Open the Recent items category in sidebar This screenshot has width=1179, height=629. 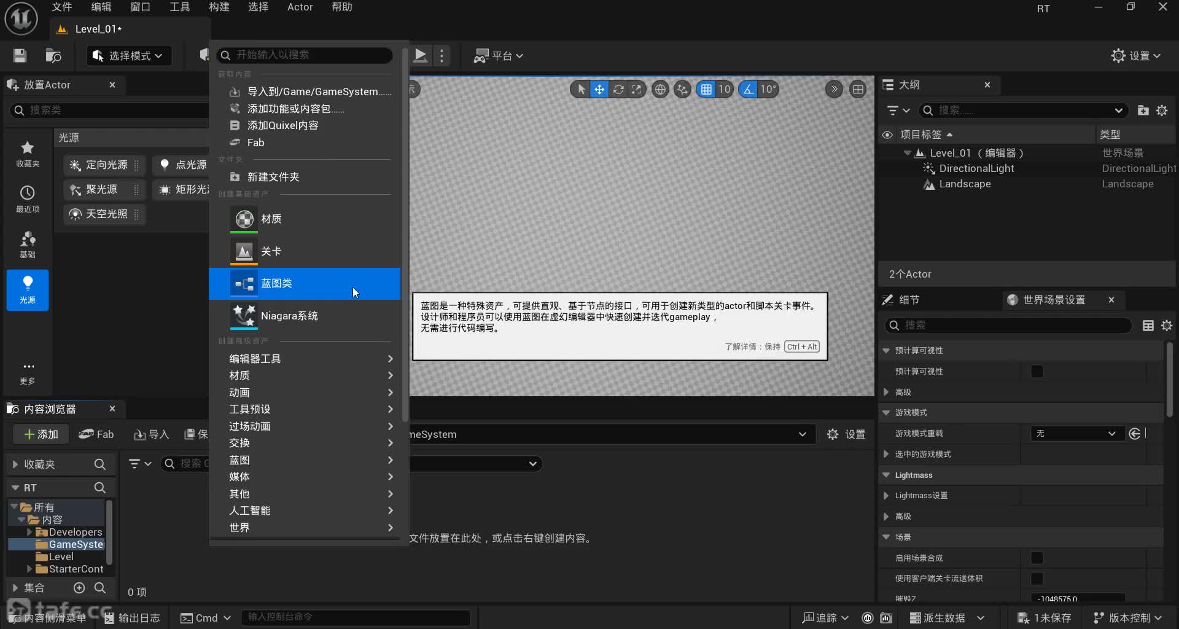(x=27, y=199)
